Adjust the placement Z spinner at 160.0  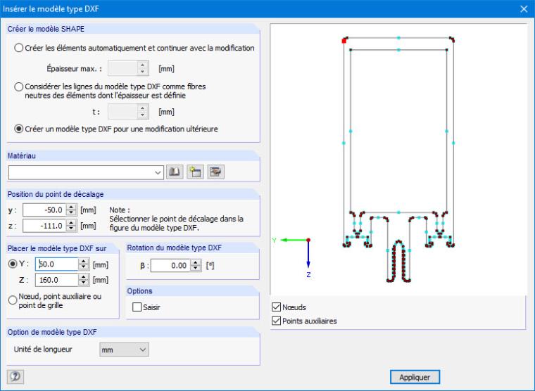tap(84, 280)
